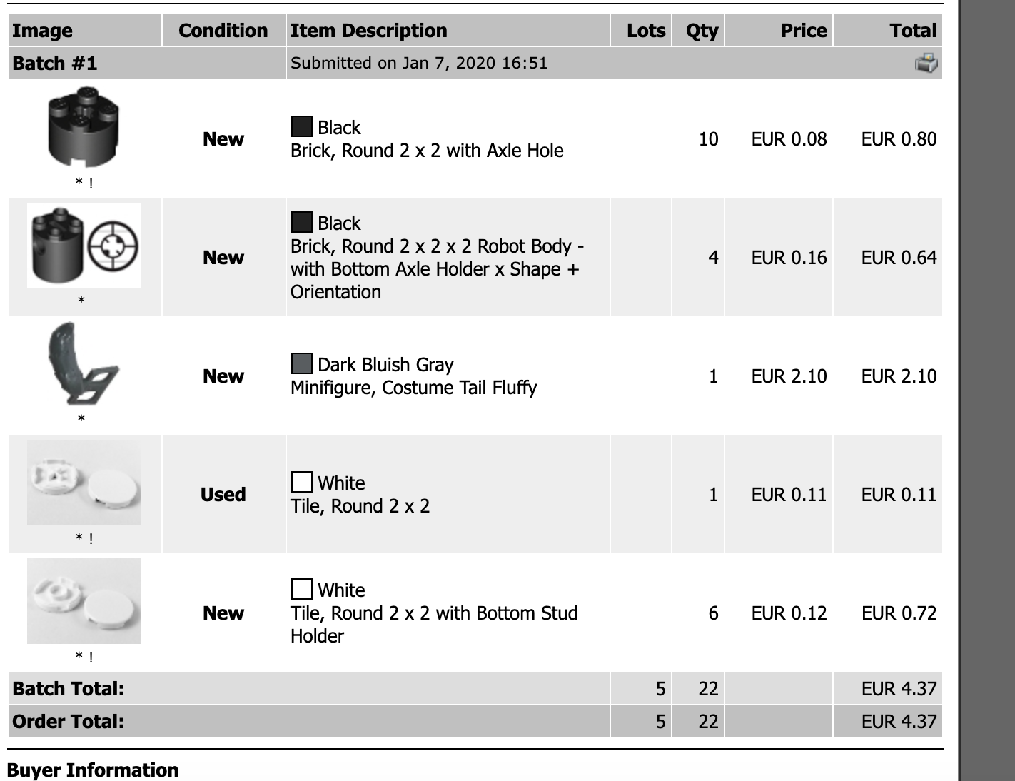Open the used white round tile photo

point(84,483)
